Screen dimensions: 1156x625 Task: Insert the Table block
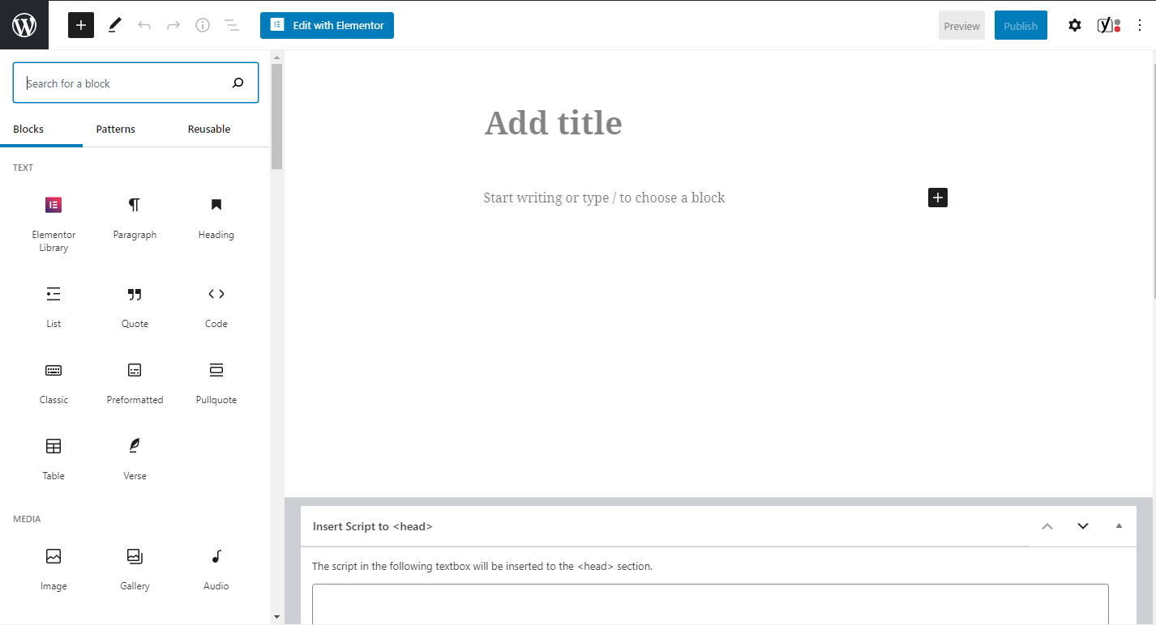pos(54,458)
